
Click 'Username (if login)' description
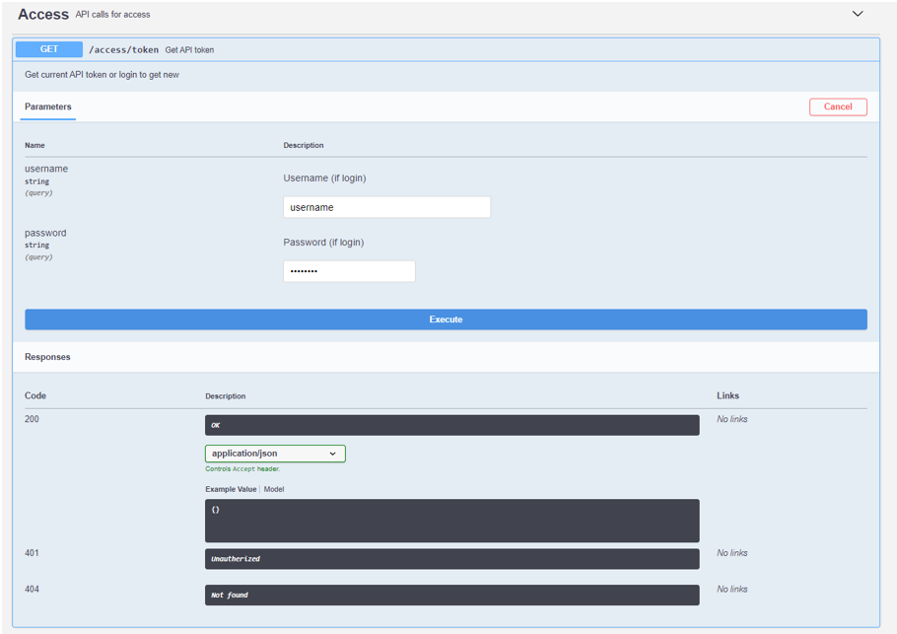(x=324, y=177)
